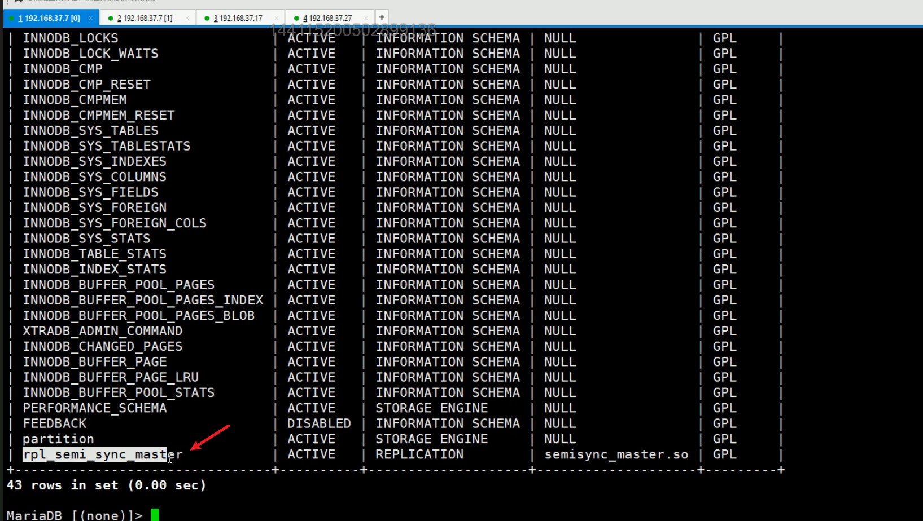Close the 192.168.37.7 [1] session tab
This screenshot has height=521, width=923.
coord(187,18)
